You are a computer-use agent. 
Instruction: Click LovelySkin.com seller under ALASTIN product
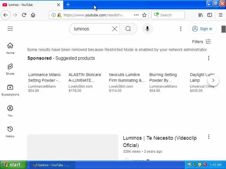click(x=81, y=86)
